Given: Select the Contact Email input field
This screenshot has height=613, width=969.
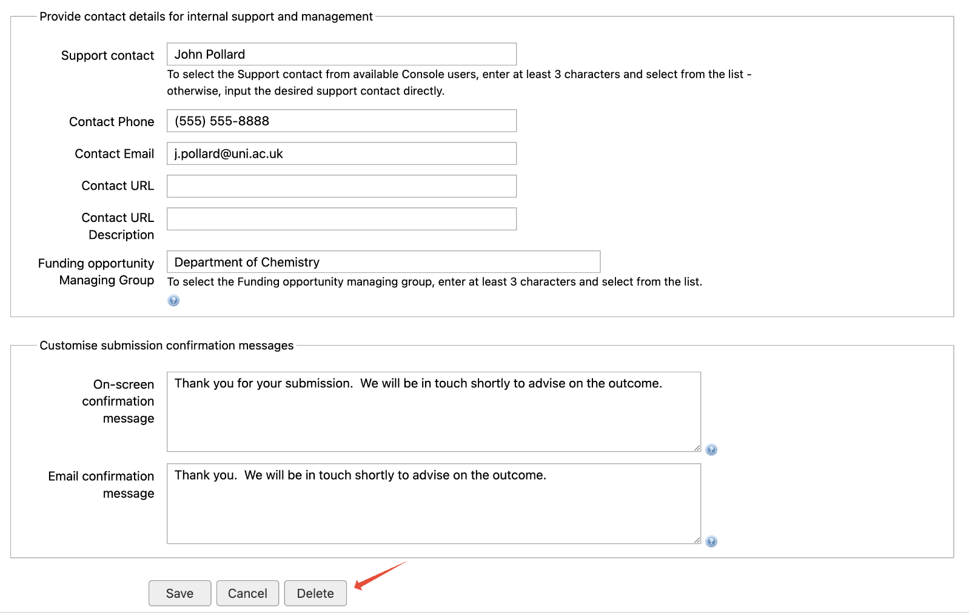Looking at the screenshot, I should coord(341,154).
